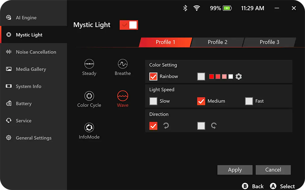Click the Service headset icon

[x=9, y=121]
